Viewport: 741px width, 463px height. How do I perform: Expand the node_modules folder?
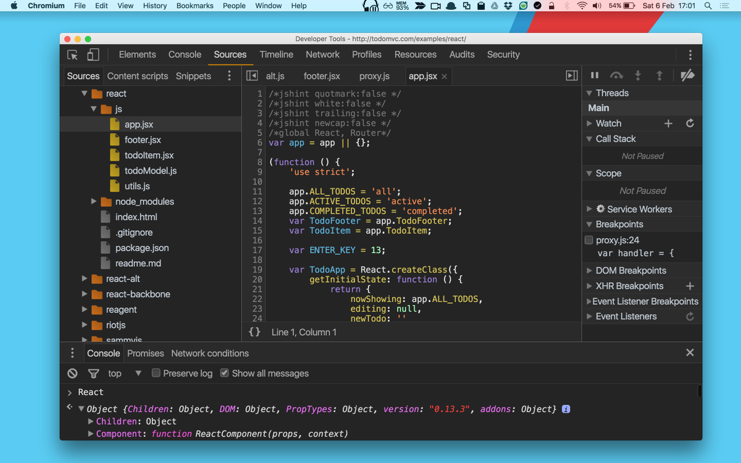(94, 201)
